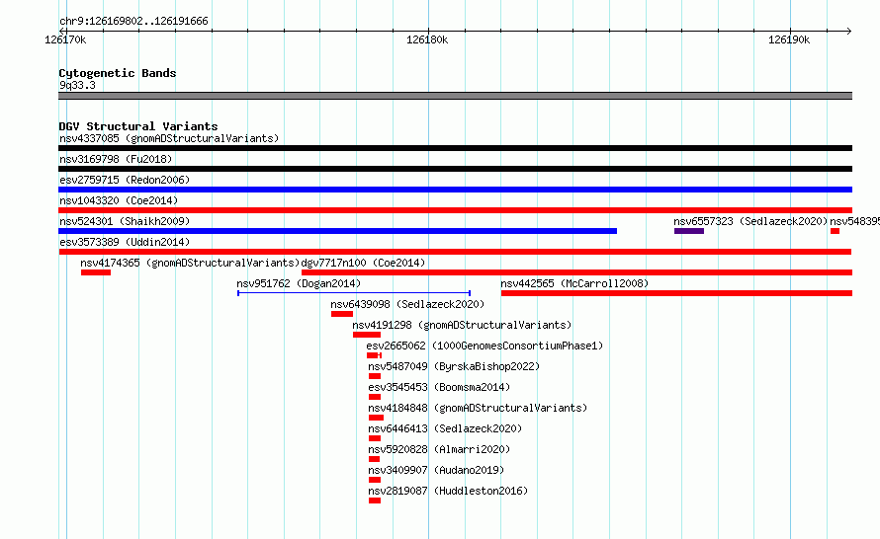Open the nsv951762 (Dogan2014) label

point(299,283)
